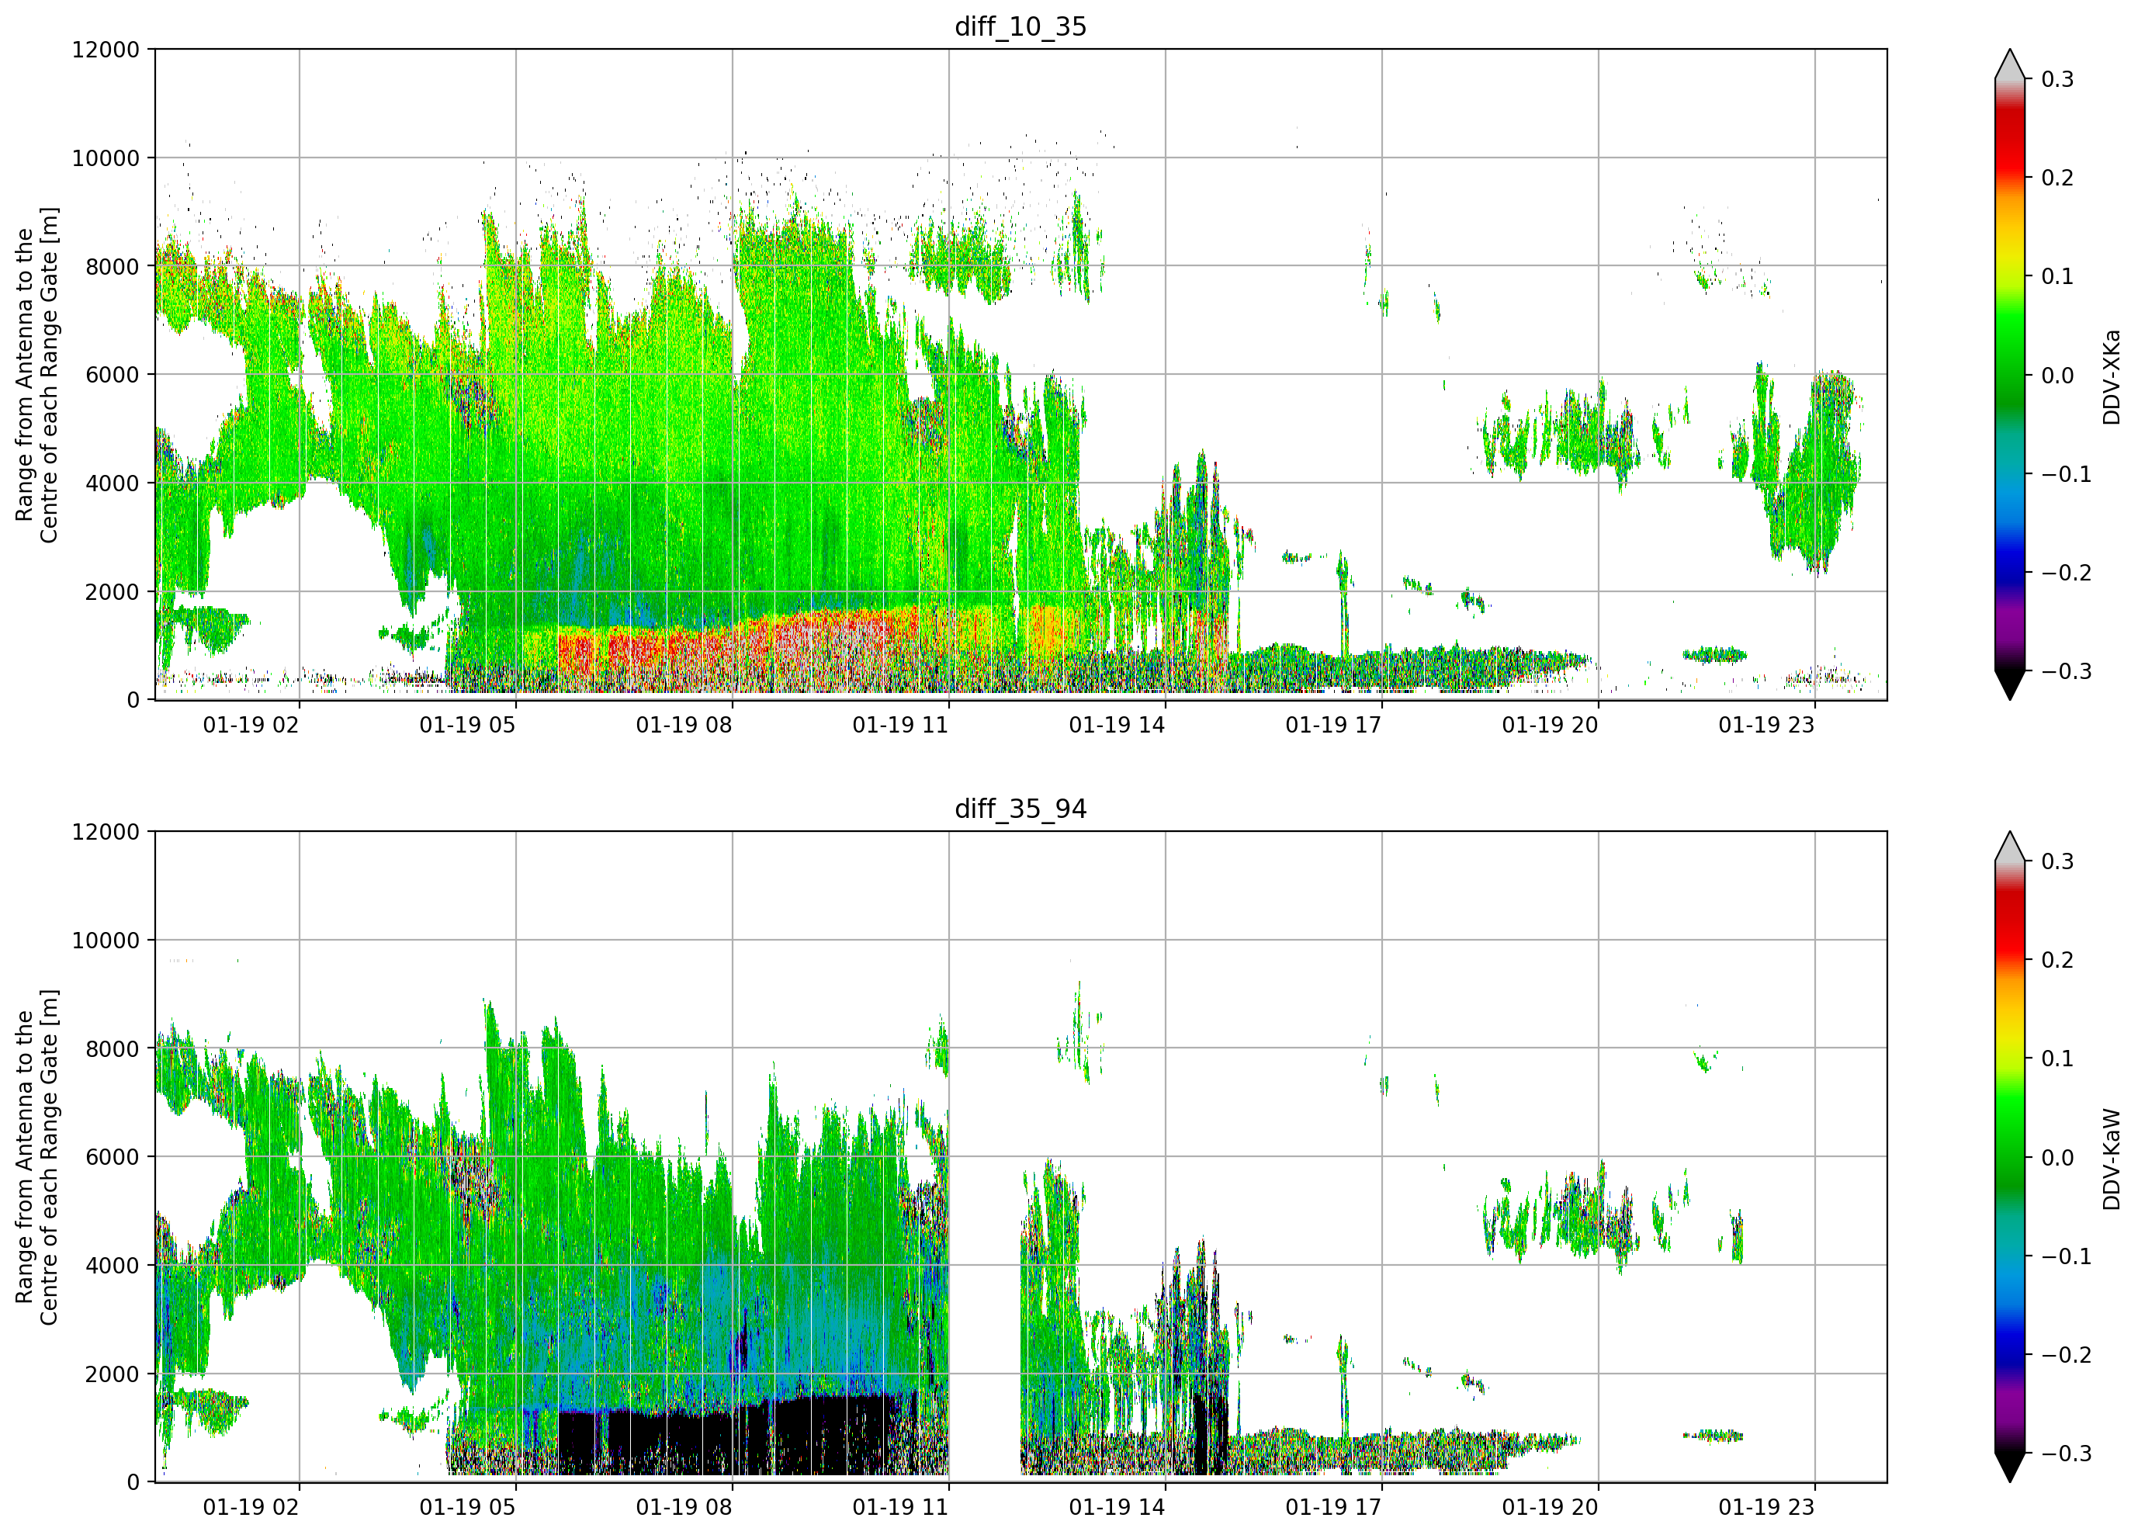
Task: Select the "DDV-KaW" colorbar label
Action: [x=2111, y=1159]
